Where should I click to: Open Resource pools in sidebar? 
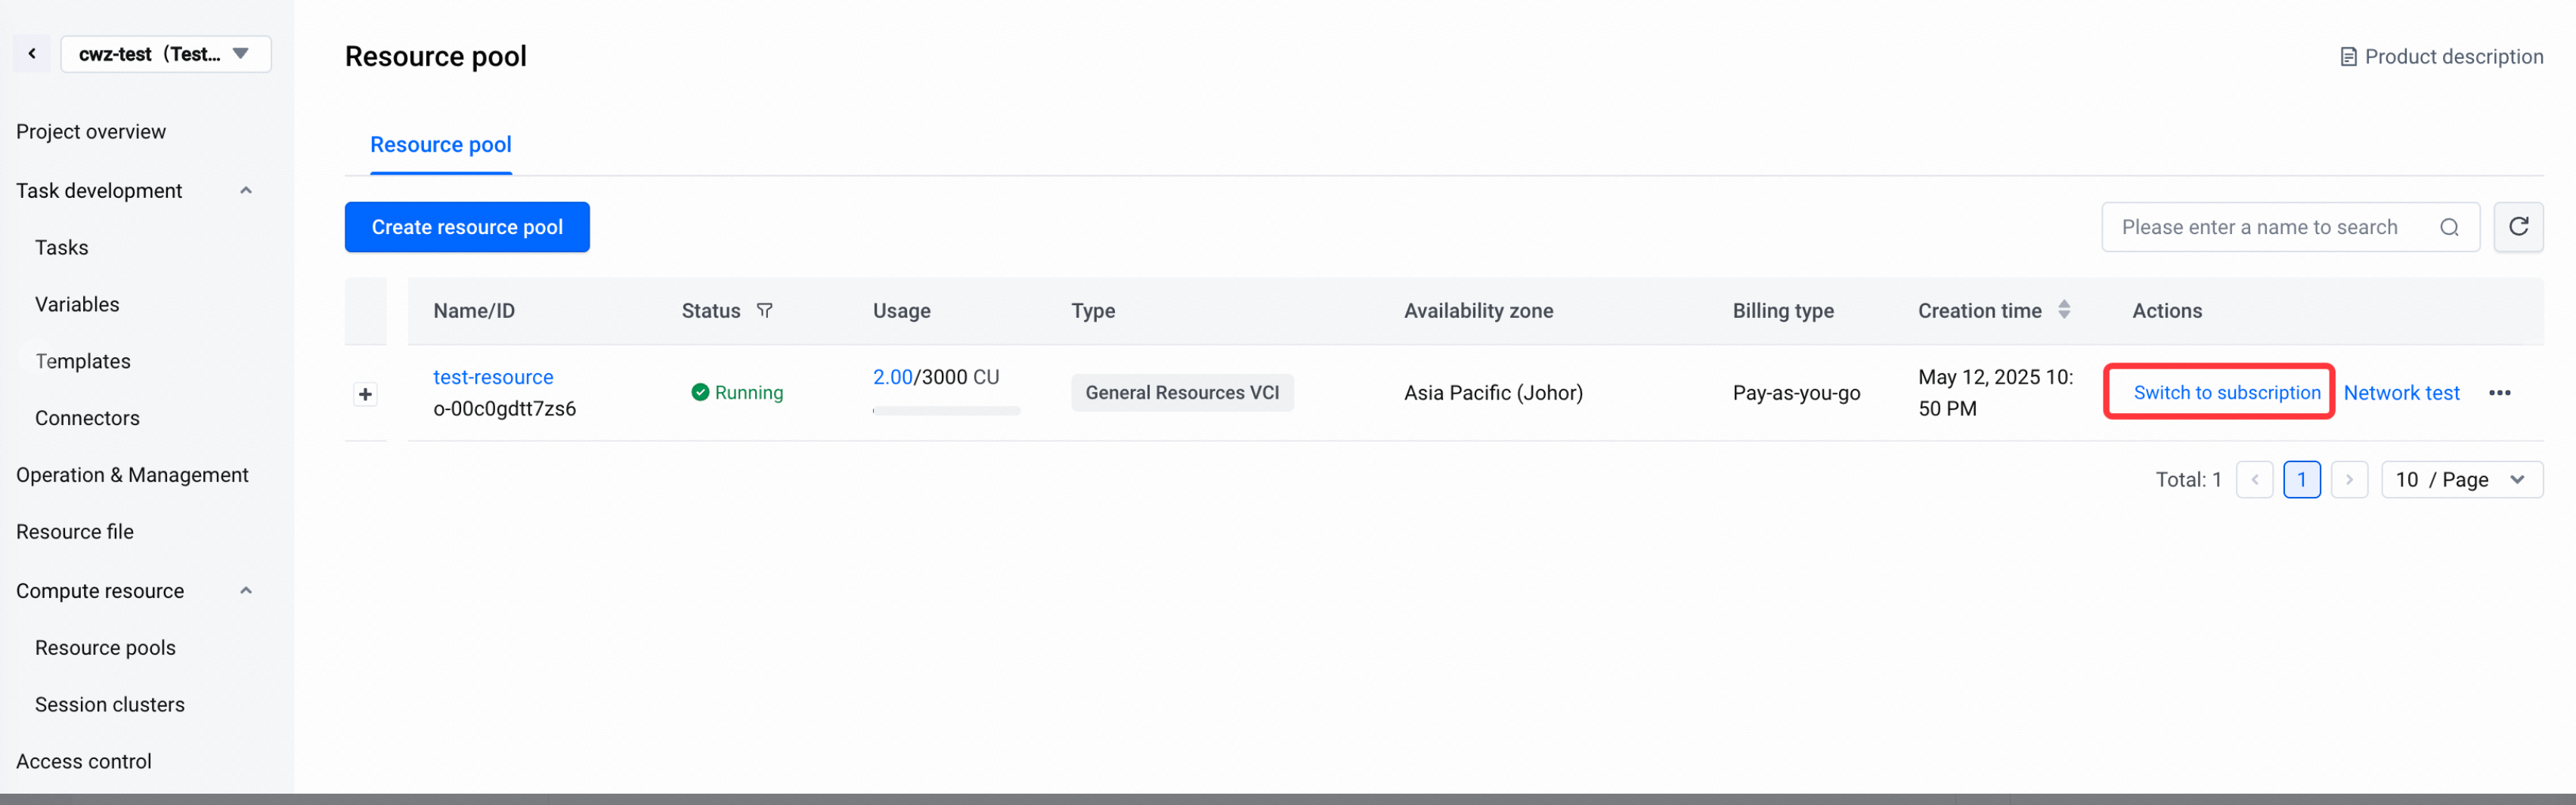tap(105, 648)
